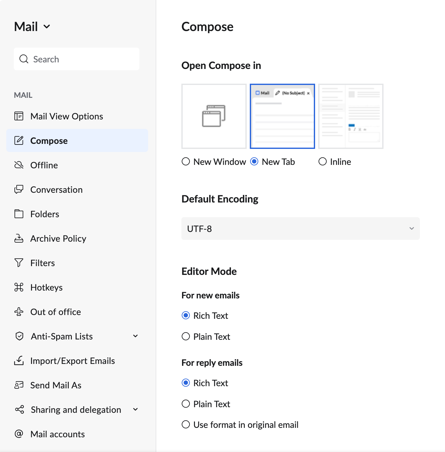
Task: Click the Offline icon in the sidebar
Action: coord(19,165)
